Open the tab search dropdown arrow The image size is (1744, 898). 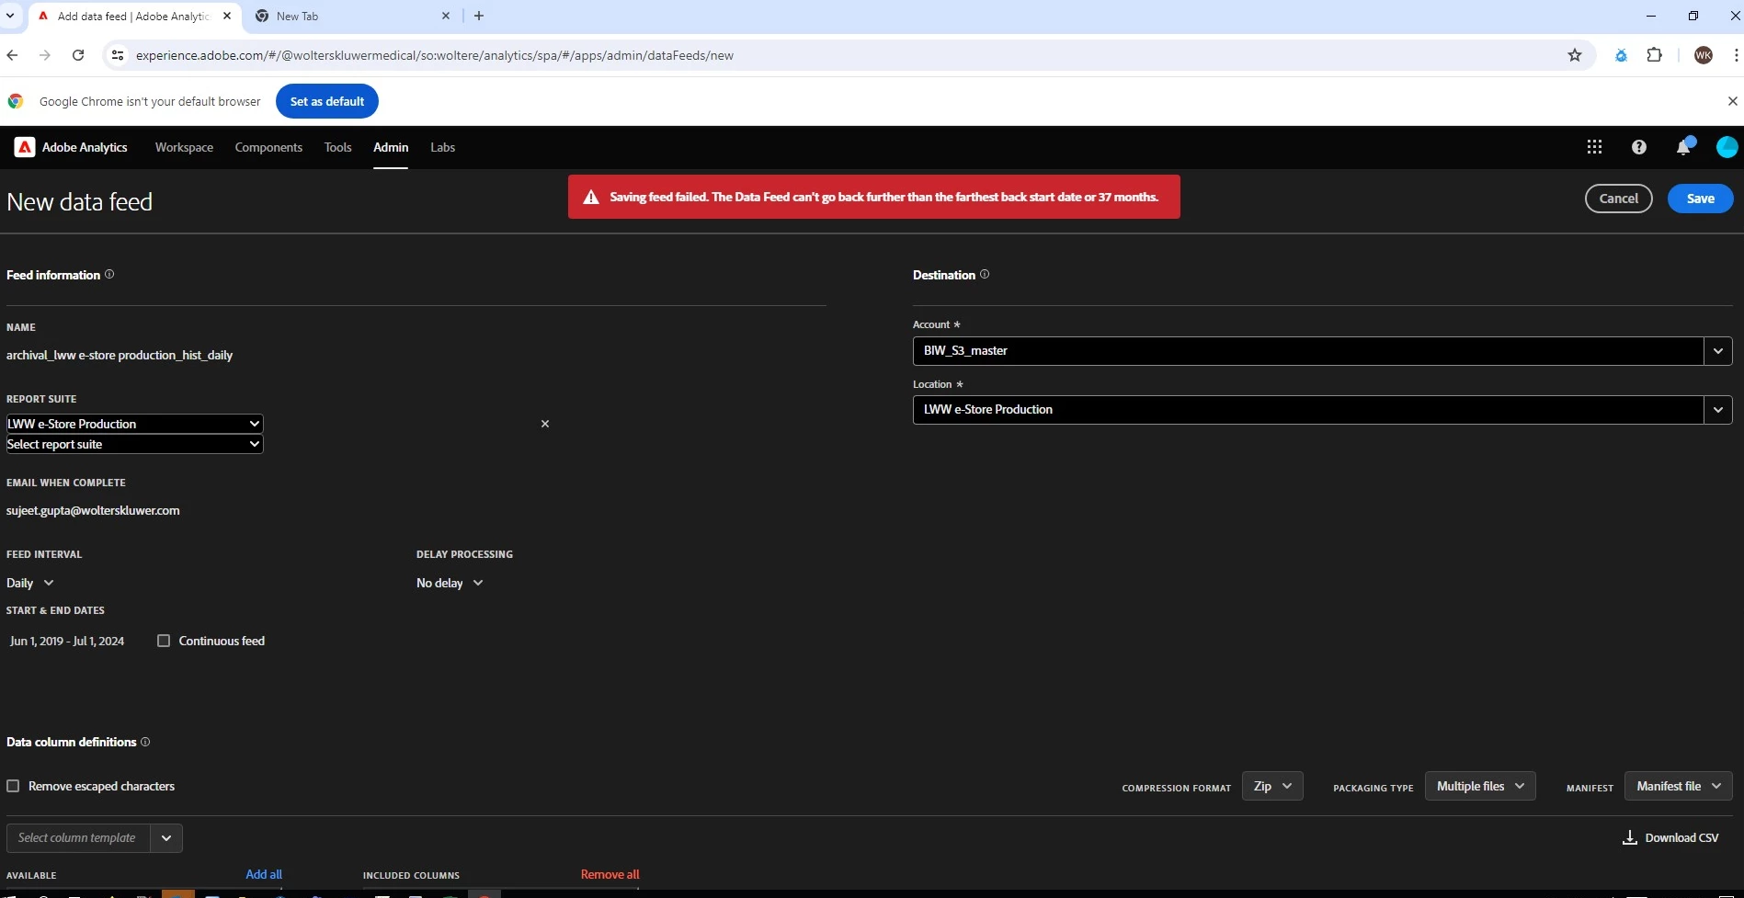(x=10, y=16)
